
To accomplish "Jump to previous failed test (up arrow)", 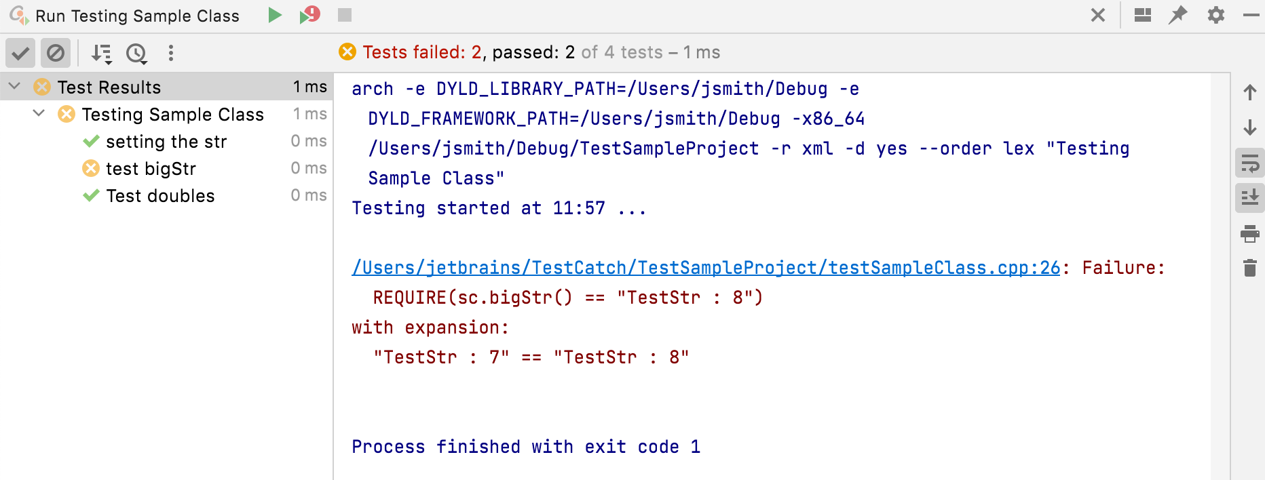I will point(1250,92).
